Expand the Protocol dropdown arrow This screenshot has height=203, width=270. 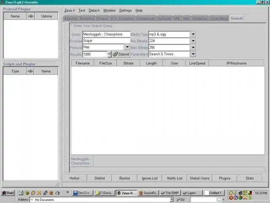(x=127, y=47)
